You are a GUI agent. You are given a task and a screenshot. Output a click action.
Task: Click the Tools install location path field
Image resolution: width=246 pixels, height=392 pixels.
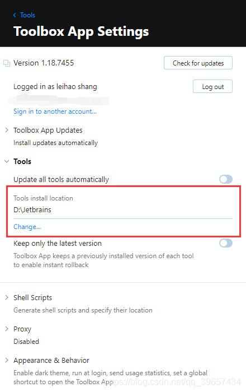click(x=123, y=210)
